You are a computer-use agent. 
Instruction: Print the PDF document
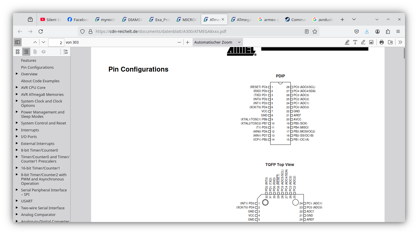[x=382, y=42]
